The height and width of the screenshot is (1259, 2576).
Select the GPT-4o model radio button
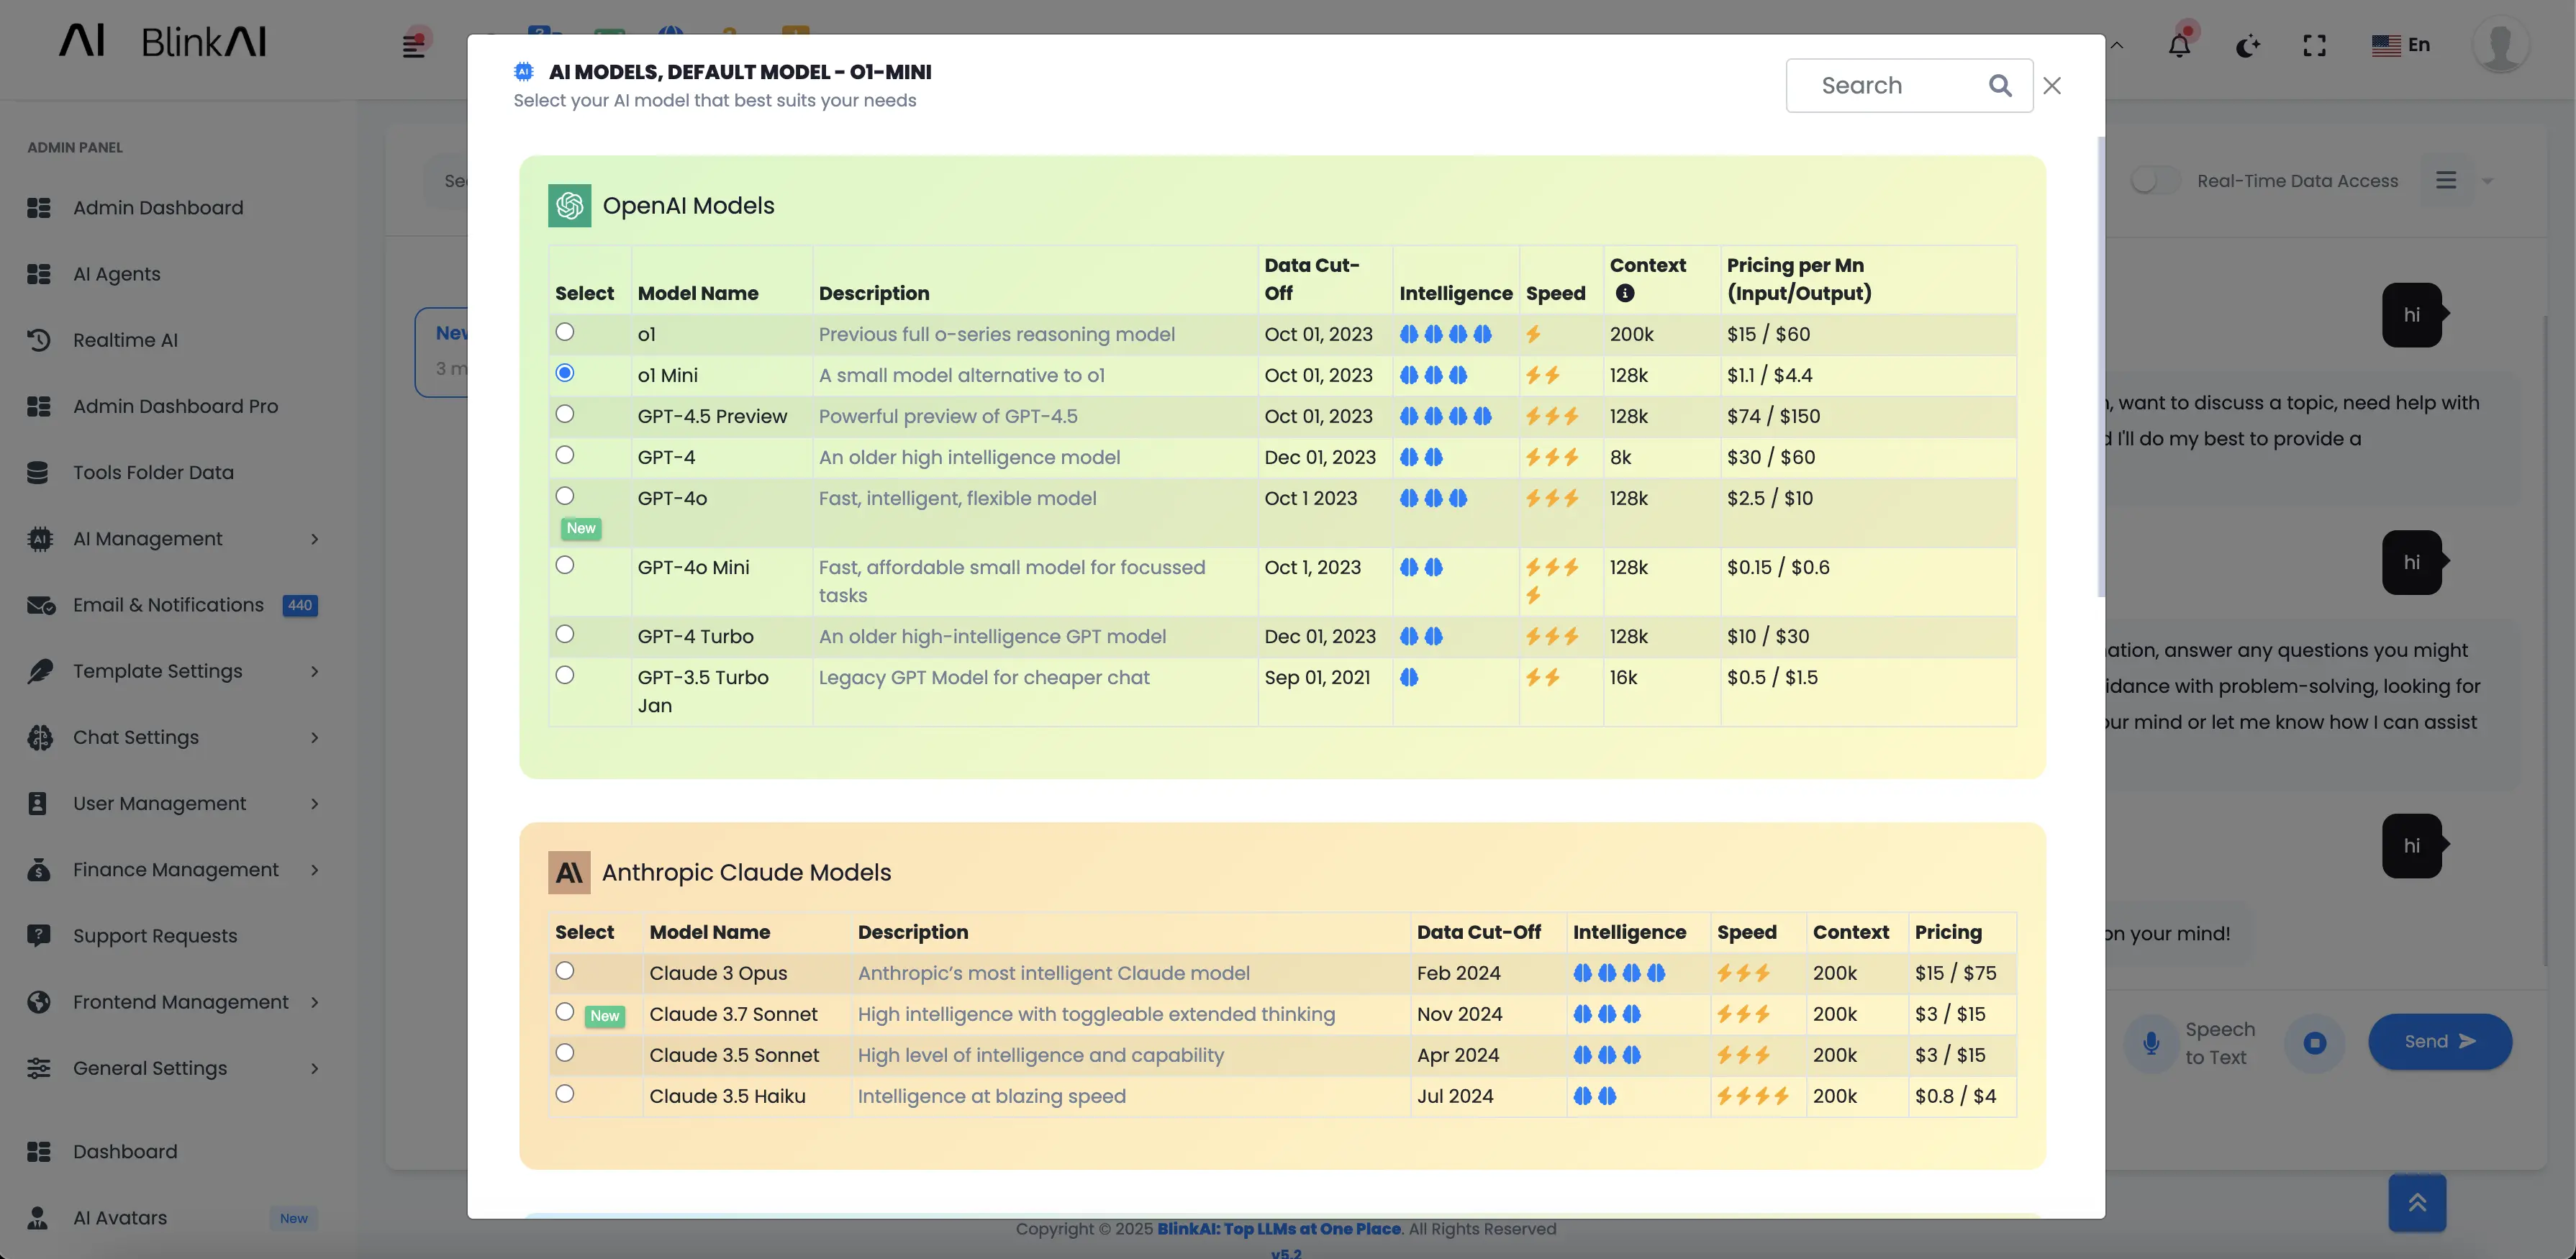(565, 496)
